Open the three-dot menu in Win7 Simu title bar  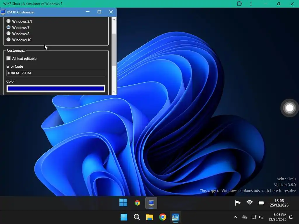pos(251,4)
